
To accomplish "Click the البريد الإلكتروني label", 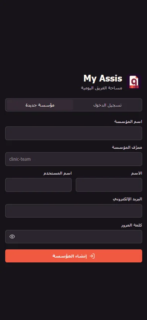I will [x=127, y=199].
